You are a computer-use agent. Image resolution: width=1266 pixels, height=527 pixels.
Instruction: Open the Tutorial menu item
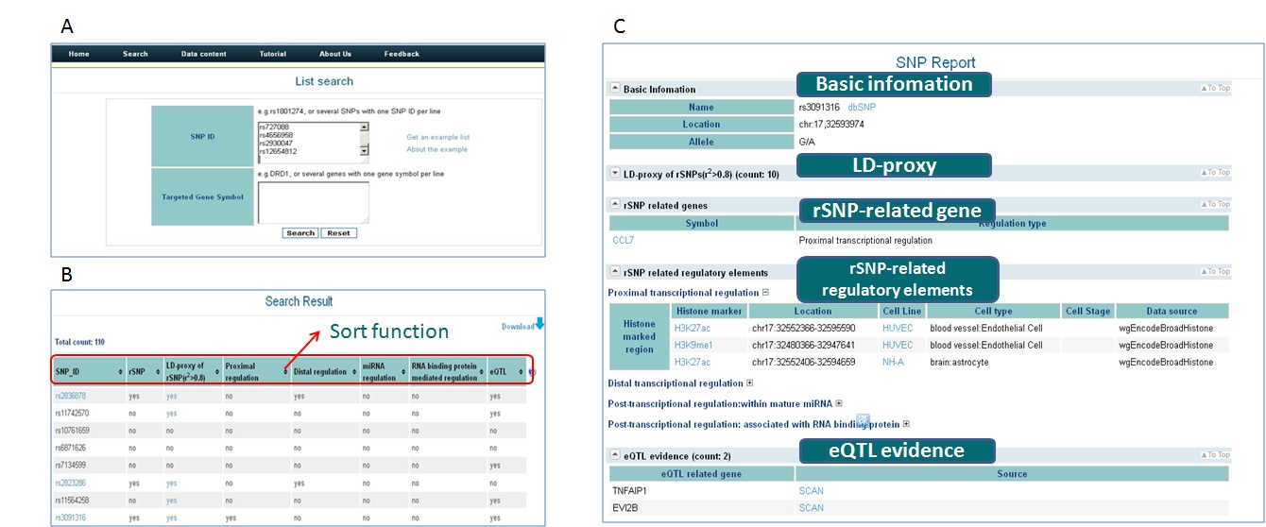pos(273,54)
